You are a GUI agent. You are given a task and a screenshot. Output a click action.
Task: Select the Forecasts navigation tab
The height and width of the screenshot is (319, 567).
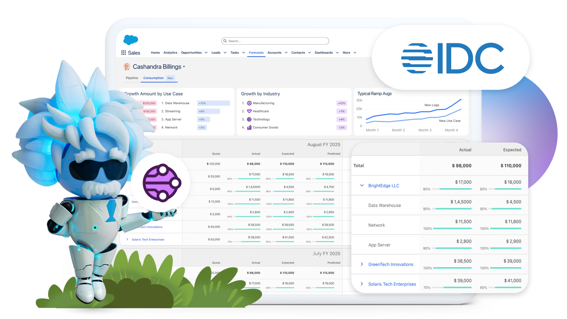[256, 53]
